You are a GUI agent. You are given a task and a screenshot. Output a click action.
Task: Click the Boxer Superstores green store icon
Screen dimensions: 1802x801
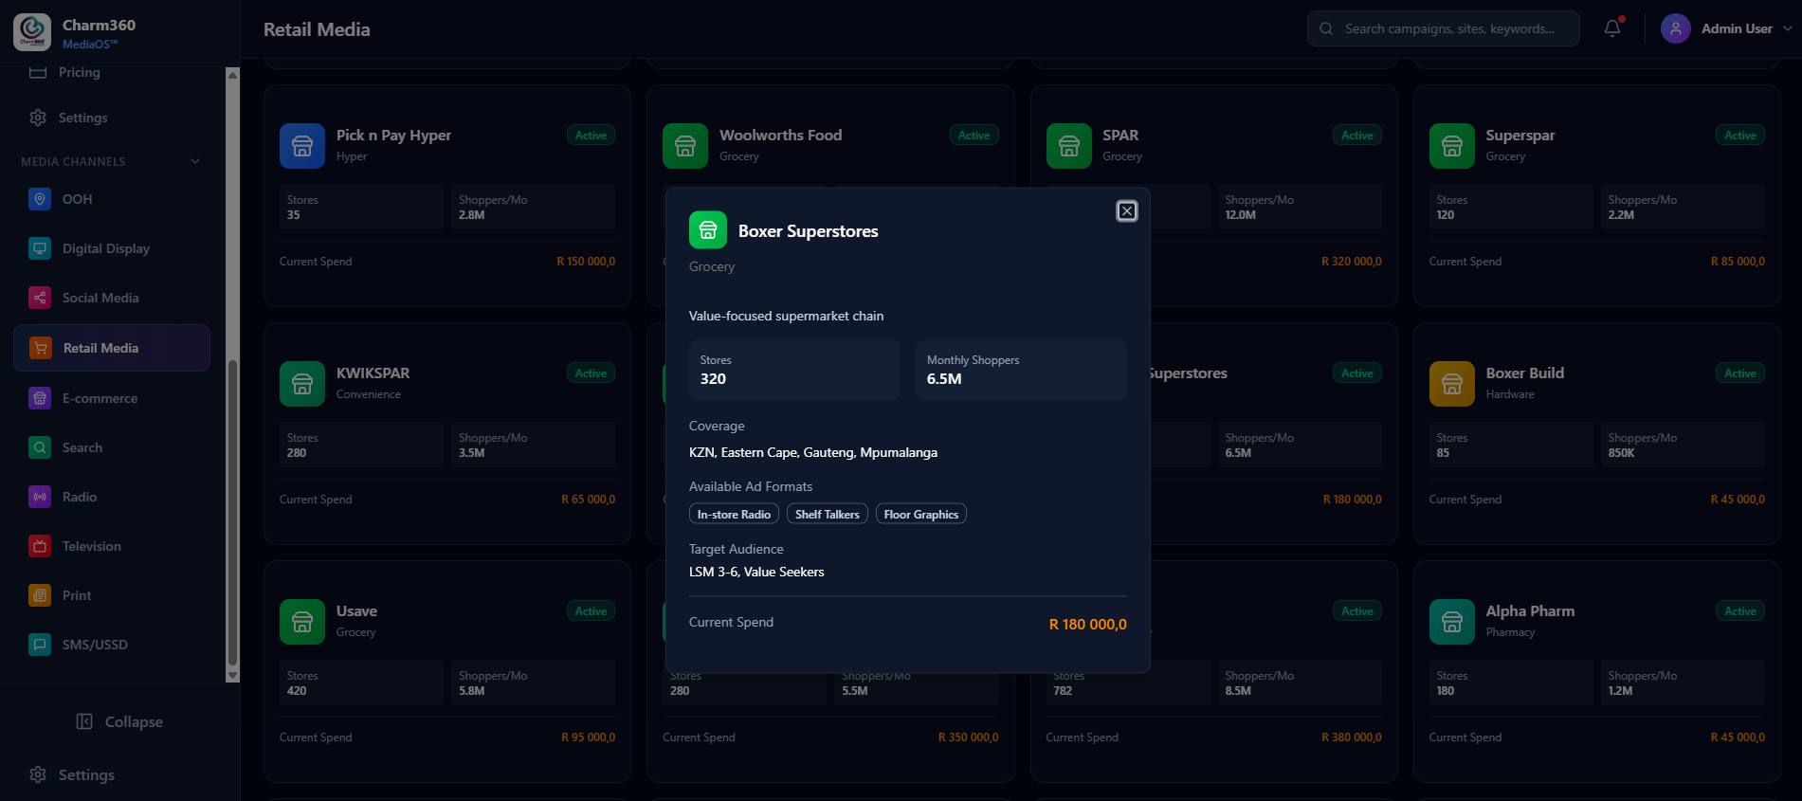pyautogui.click(x=708, y=230)
